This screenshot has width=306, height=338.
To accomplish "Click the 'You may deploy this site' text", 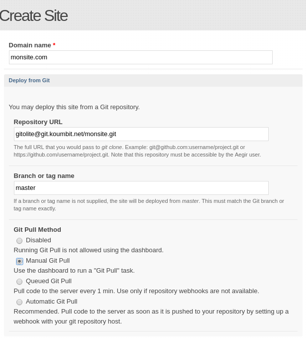I will [74, 107].
